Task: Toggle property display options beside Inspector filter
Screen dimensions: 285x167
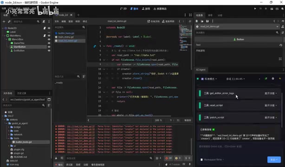Action: tap(283, 32)
